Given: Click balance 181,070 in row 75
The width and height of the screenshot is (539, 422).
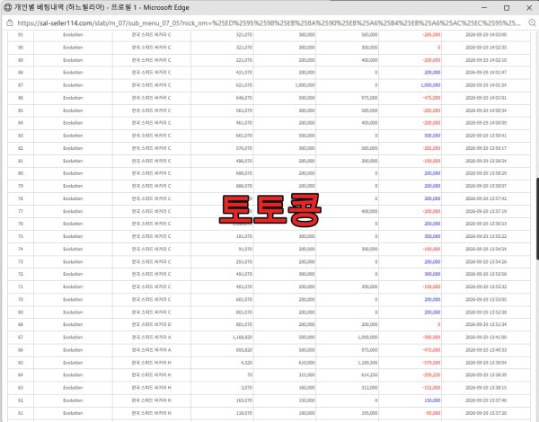Looking at the screenshot, I should [244, 236].
